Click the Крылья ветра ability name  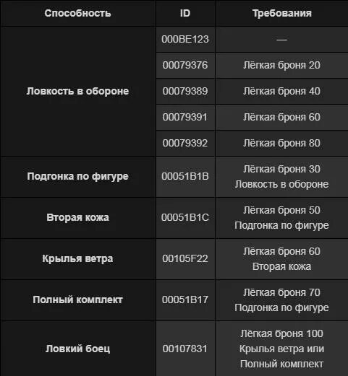(x=77, y=258)
